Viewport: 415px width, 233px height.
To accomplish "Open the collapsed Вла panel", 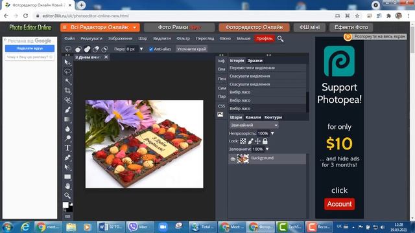I will pos(222,69).
